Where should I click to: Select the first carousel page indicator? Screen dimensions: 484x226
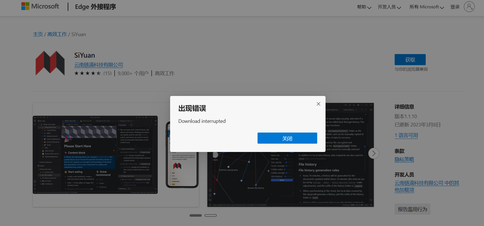196,215
